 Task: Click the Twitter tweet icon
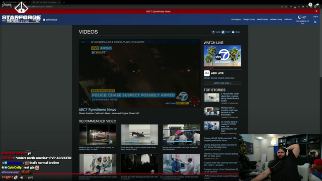(x=223, y=32)
